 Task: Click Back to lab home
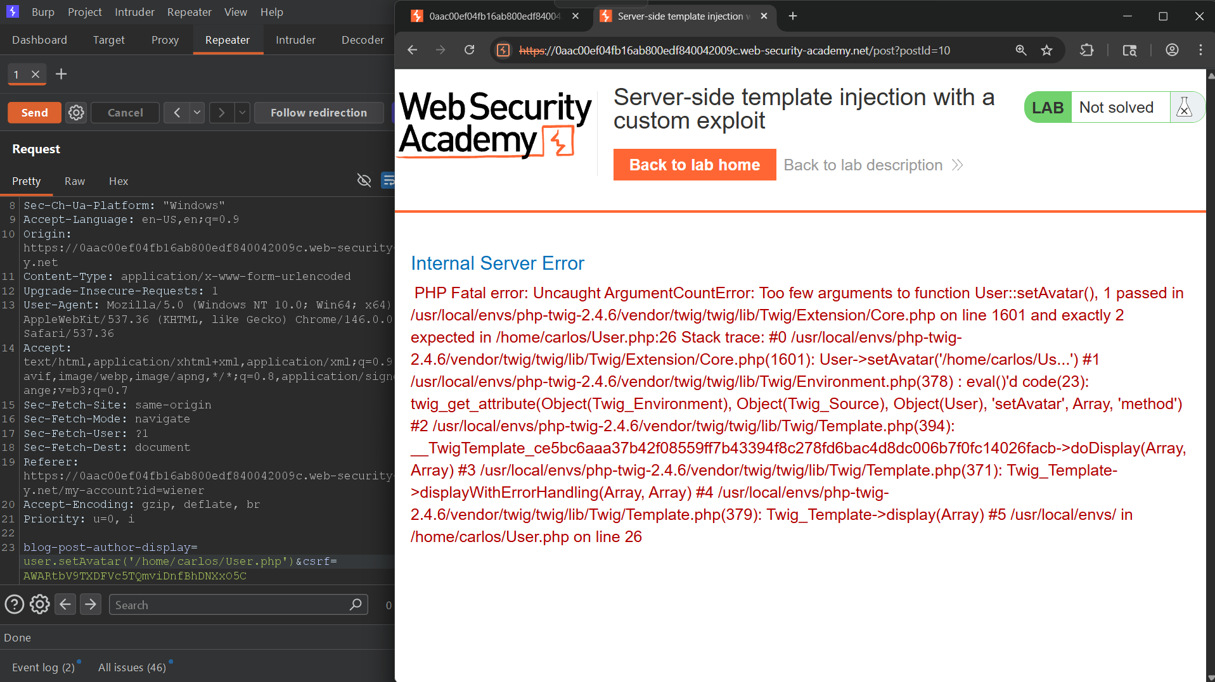[694, 165]
